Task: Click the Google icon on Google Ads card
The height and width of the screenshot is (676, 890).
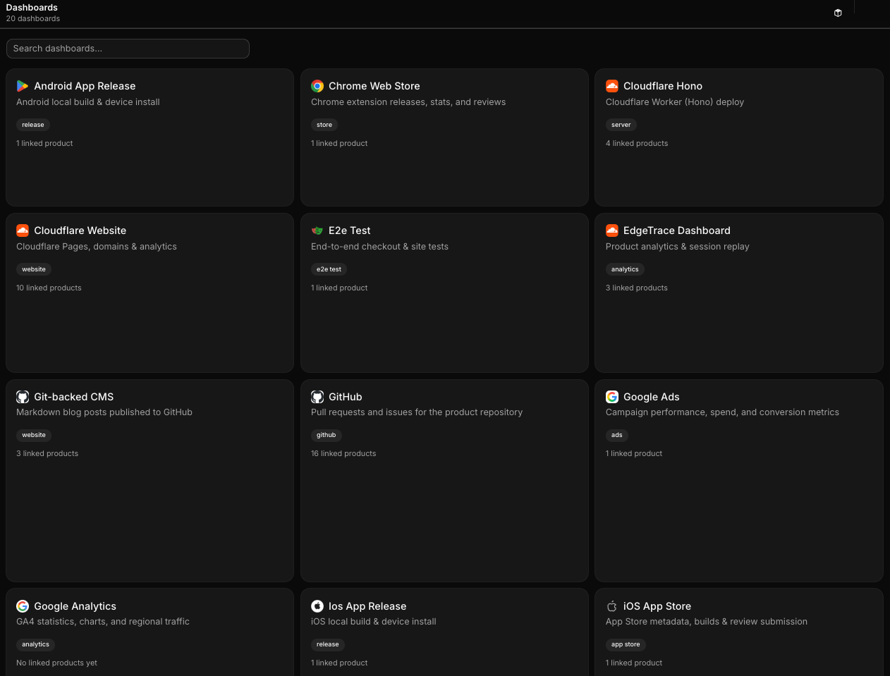Action: [x=612, y=397]
